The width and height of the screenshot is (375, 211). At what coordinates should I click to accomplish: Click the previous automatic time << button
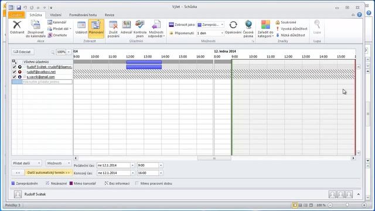pos(18,172)
